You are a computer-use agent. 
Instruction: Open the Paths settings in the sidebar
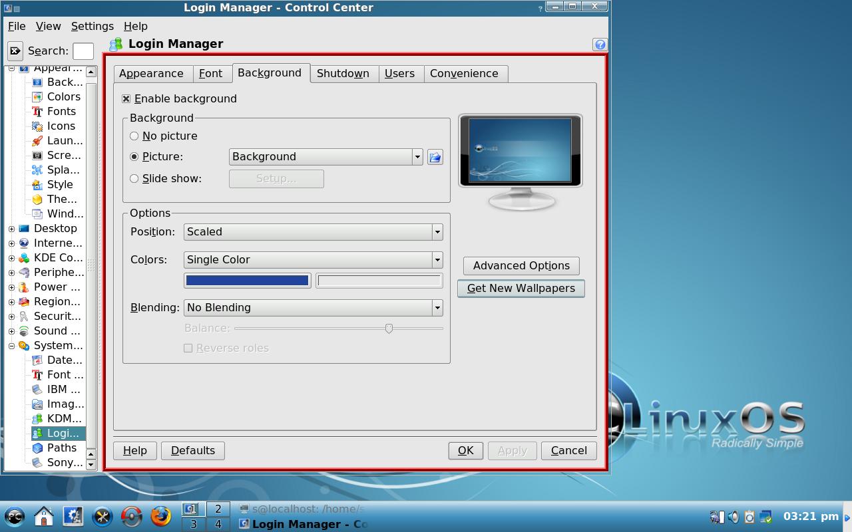click(x=55, y=448)
